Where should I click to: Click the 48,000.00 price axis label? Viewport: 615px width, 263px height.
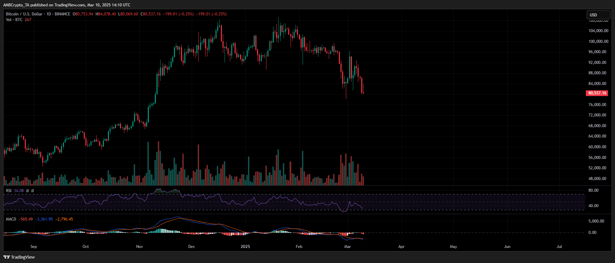pos(597,179)
